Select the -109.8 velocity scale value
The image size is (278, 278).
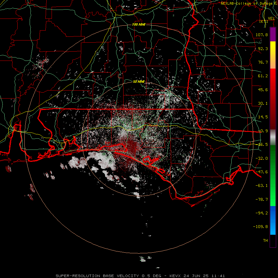[x=260, y=227]
